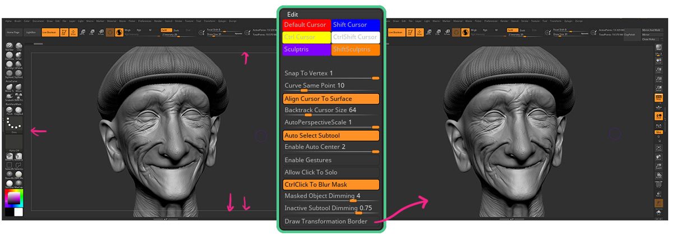Activate Edit mode icon in left window

coord(64,32)
